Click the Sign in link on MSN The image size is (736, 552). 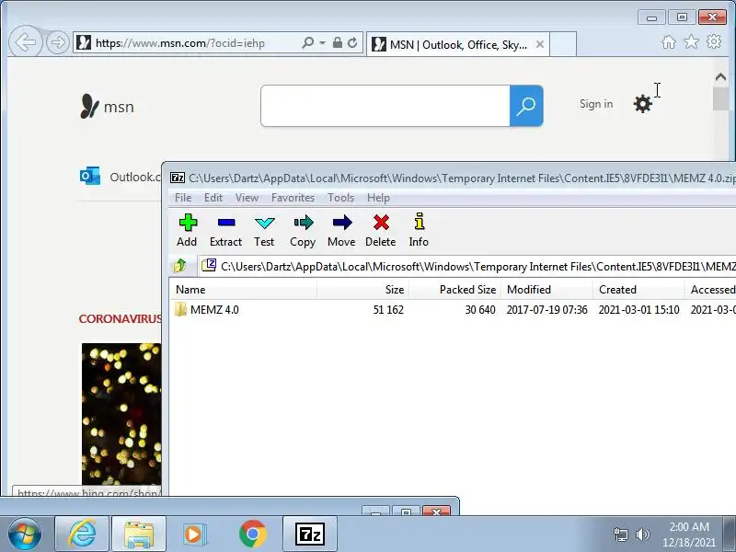[x=596, y=104]
